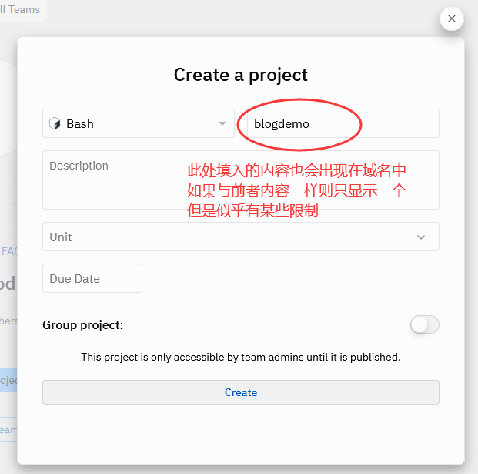Click the Unit dropdown chevron arrow
Screen dimensions: 478x474
(421, 237)
